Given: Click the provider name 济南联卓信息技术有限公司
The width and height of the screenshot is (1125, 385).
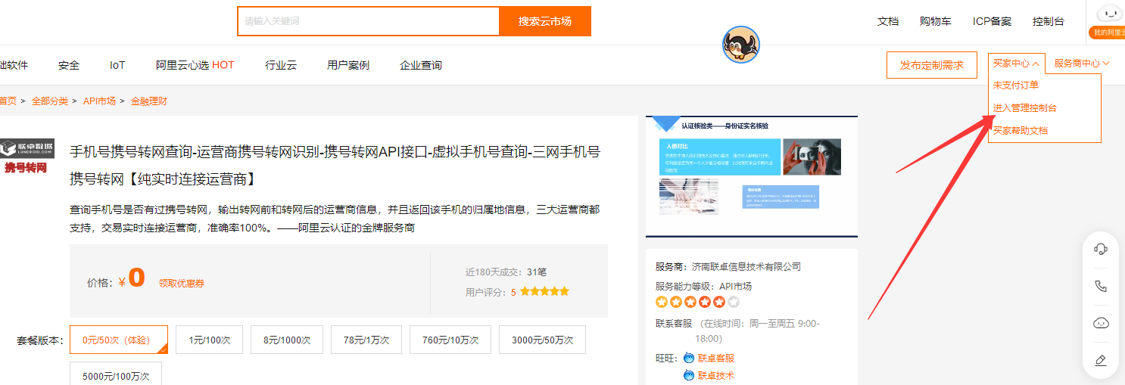Looking at the screenshot, I should [745, 266].
